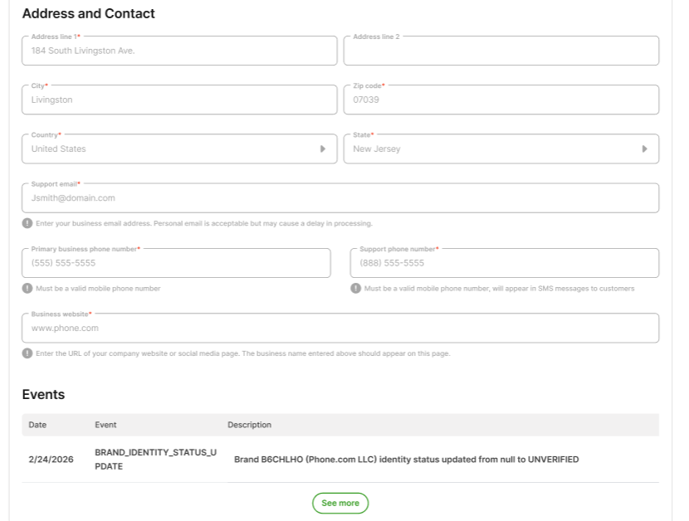Click the Description column header

tap(249, 425)
